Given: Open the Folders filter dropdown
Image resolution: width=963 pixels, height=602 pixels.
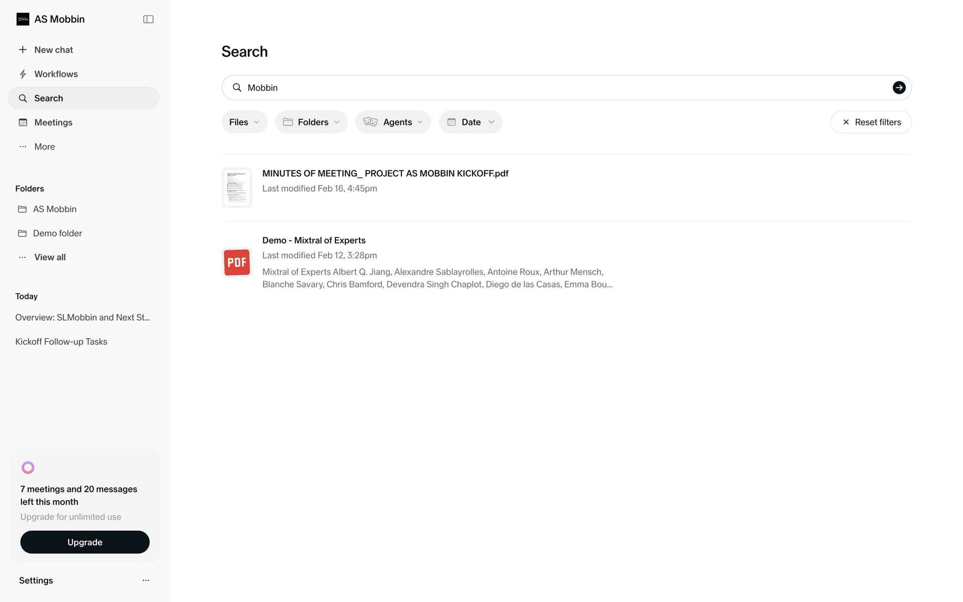Looking at the screenshot, I should click(x=311, y=122).
